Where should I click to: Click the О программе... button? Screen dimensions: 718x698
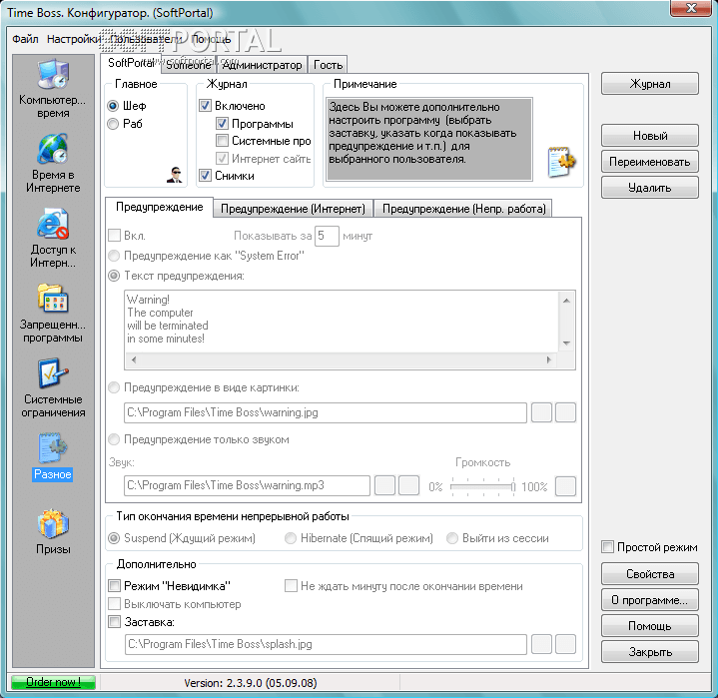tap(650, 600)
